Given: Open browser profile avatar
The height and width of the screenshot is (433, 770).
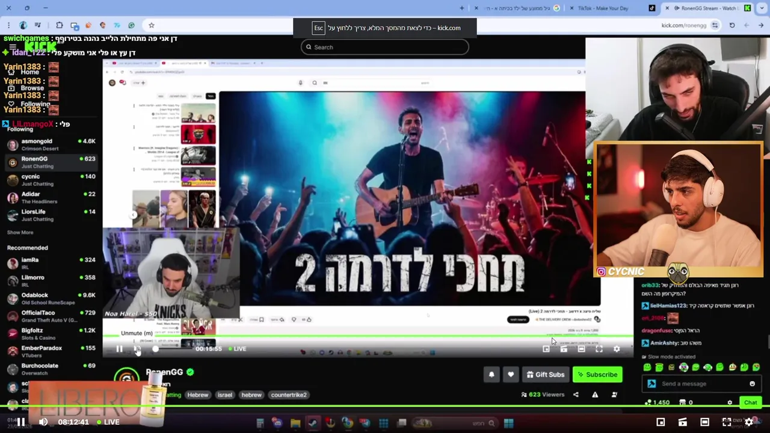Looking at the screenshot, I should point(23,25).
